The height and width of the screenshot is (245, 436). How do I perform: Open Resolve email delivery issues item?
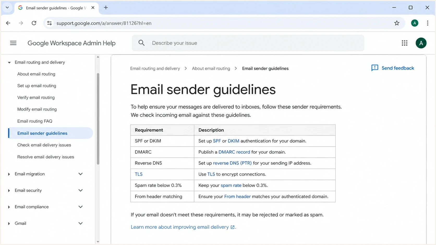click(x=46, y=157)
